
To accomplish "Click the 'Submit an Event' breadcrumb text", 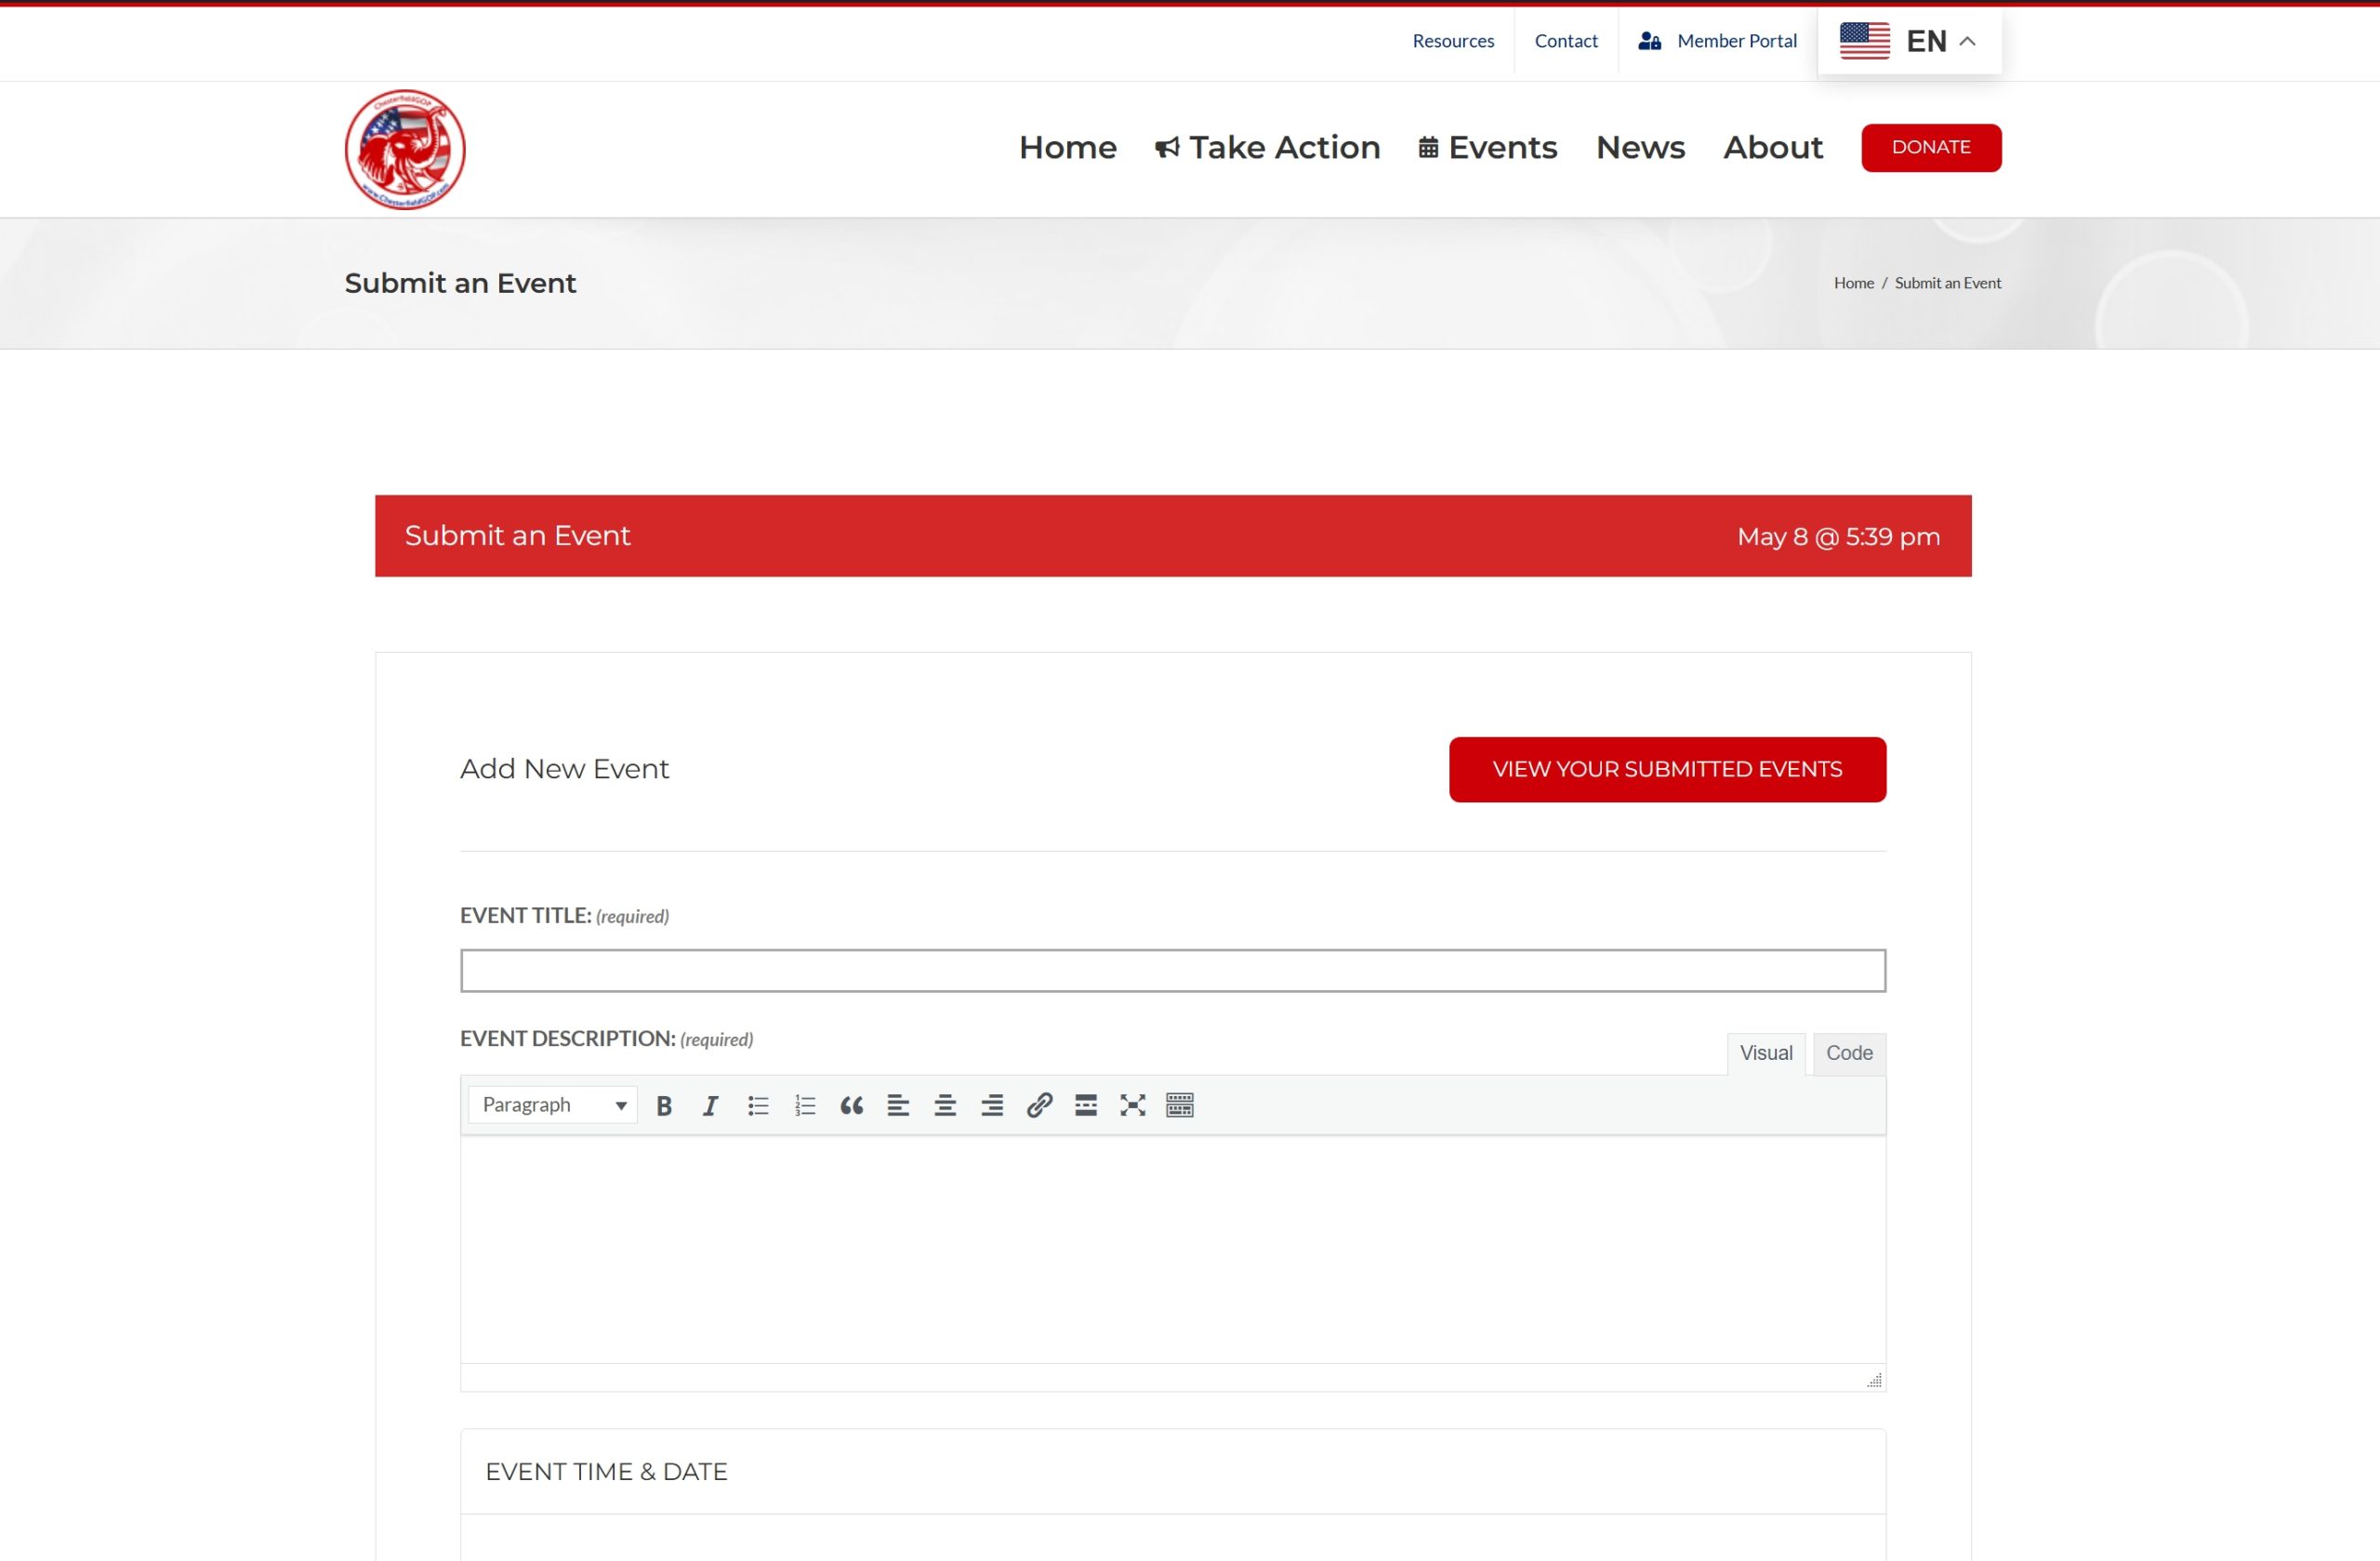I will (x=1947, y=283).
